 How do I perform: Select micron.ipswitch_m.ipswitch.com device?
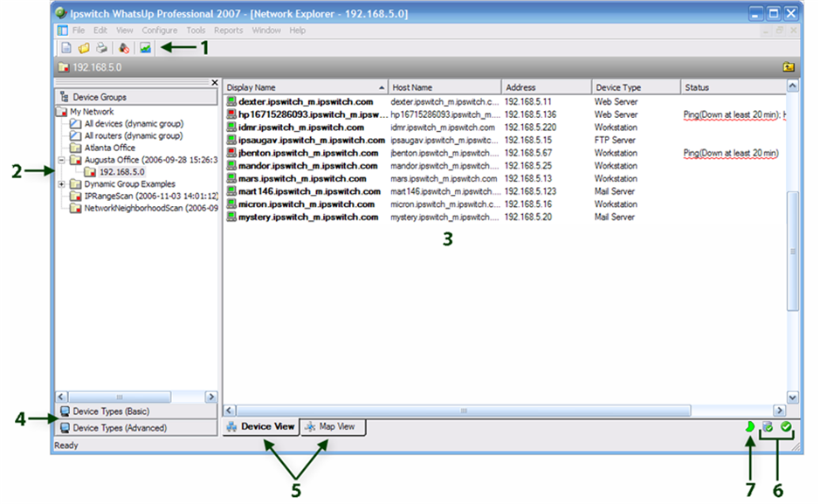[x=307, y=204]
